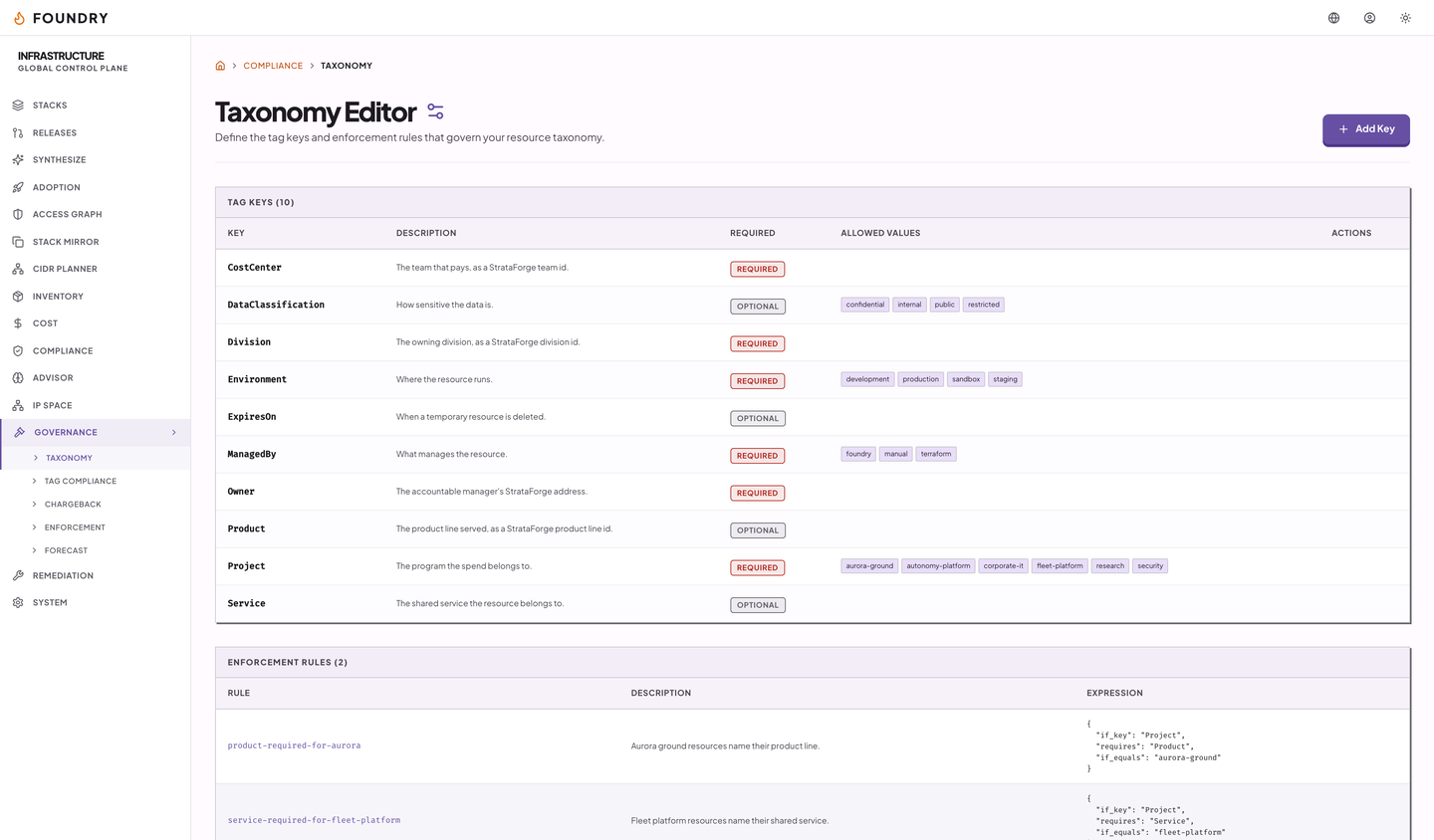Click the 'staging' allowed value tag
1434x840 pixels.
coord(1006,379)
